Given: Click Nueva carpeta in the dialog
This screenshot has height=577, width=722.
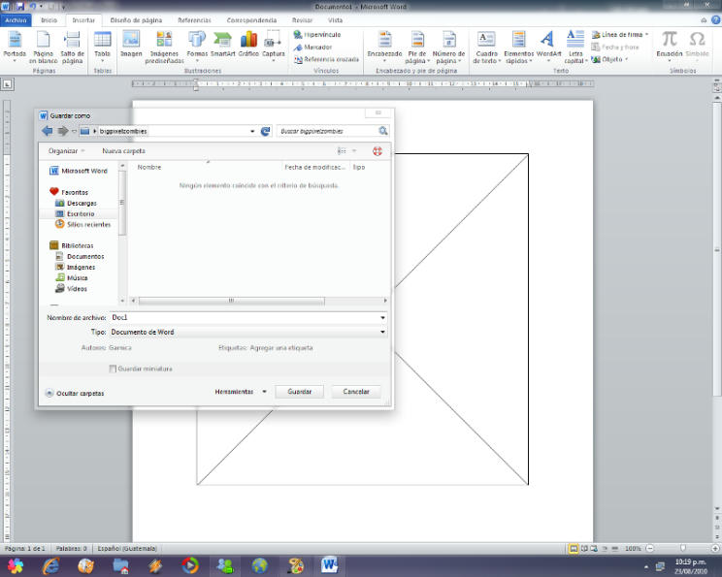Looking at the screenshot, I should pos(123,151).
